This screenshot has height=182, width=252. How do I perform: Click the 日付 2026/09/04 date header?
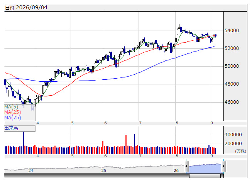click(26, 8)
